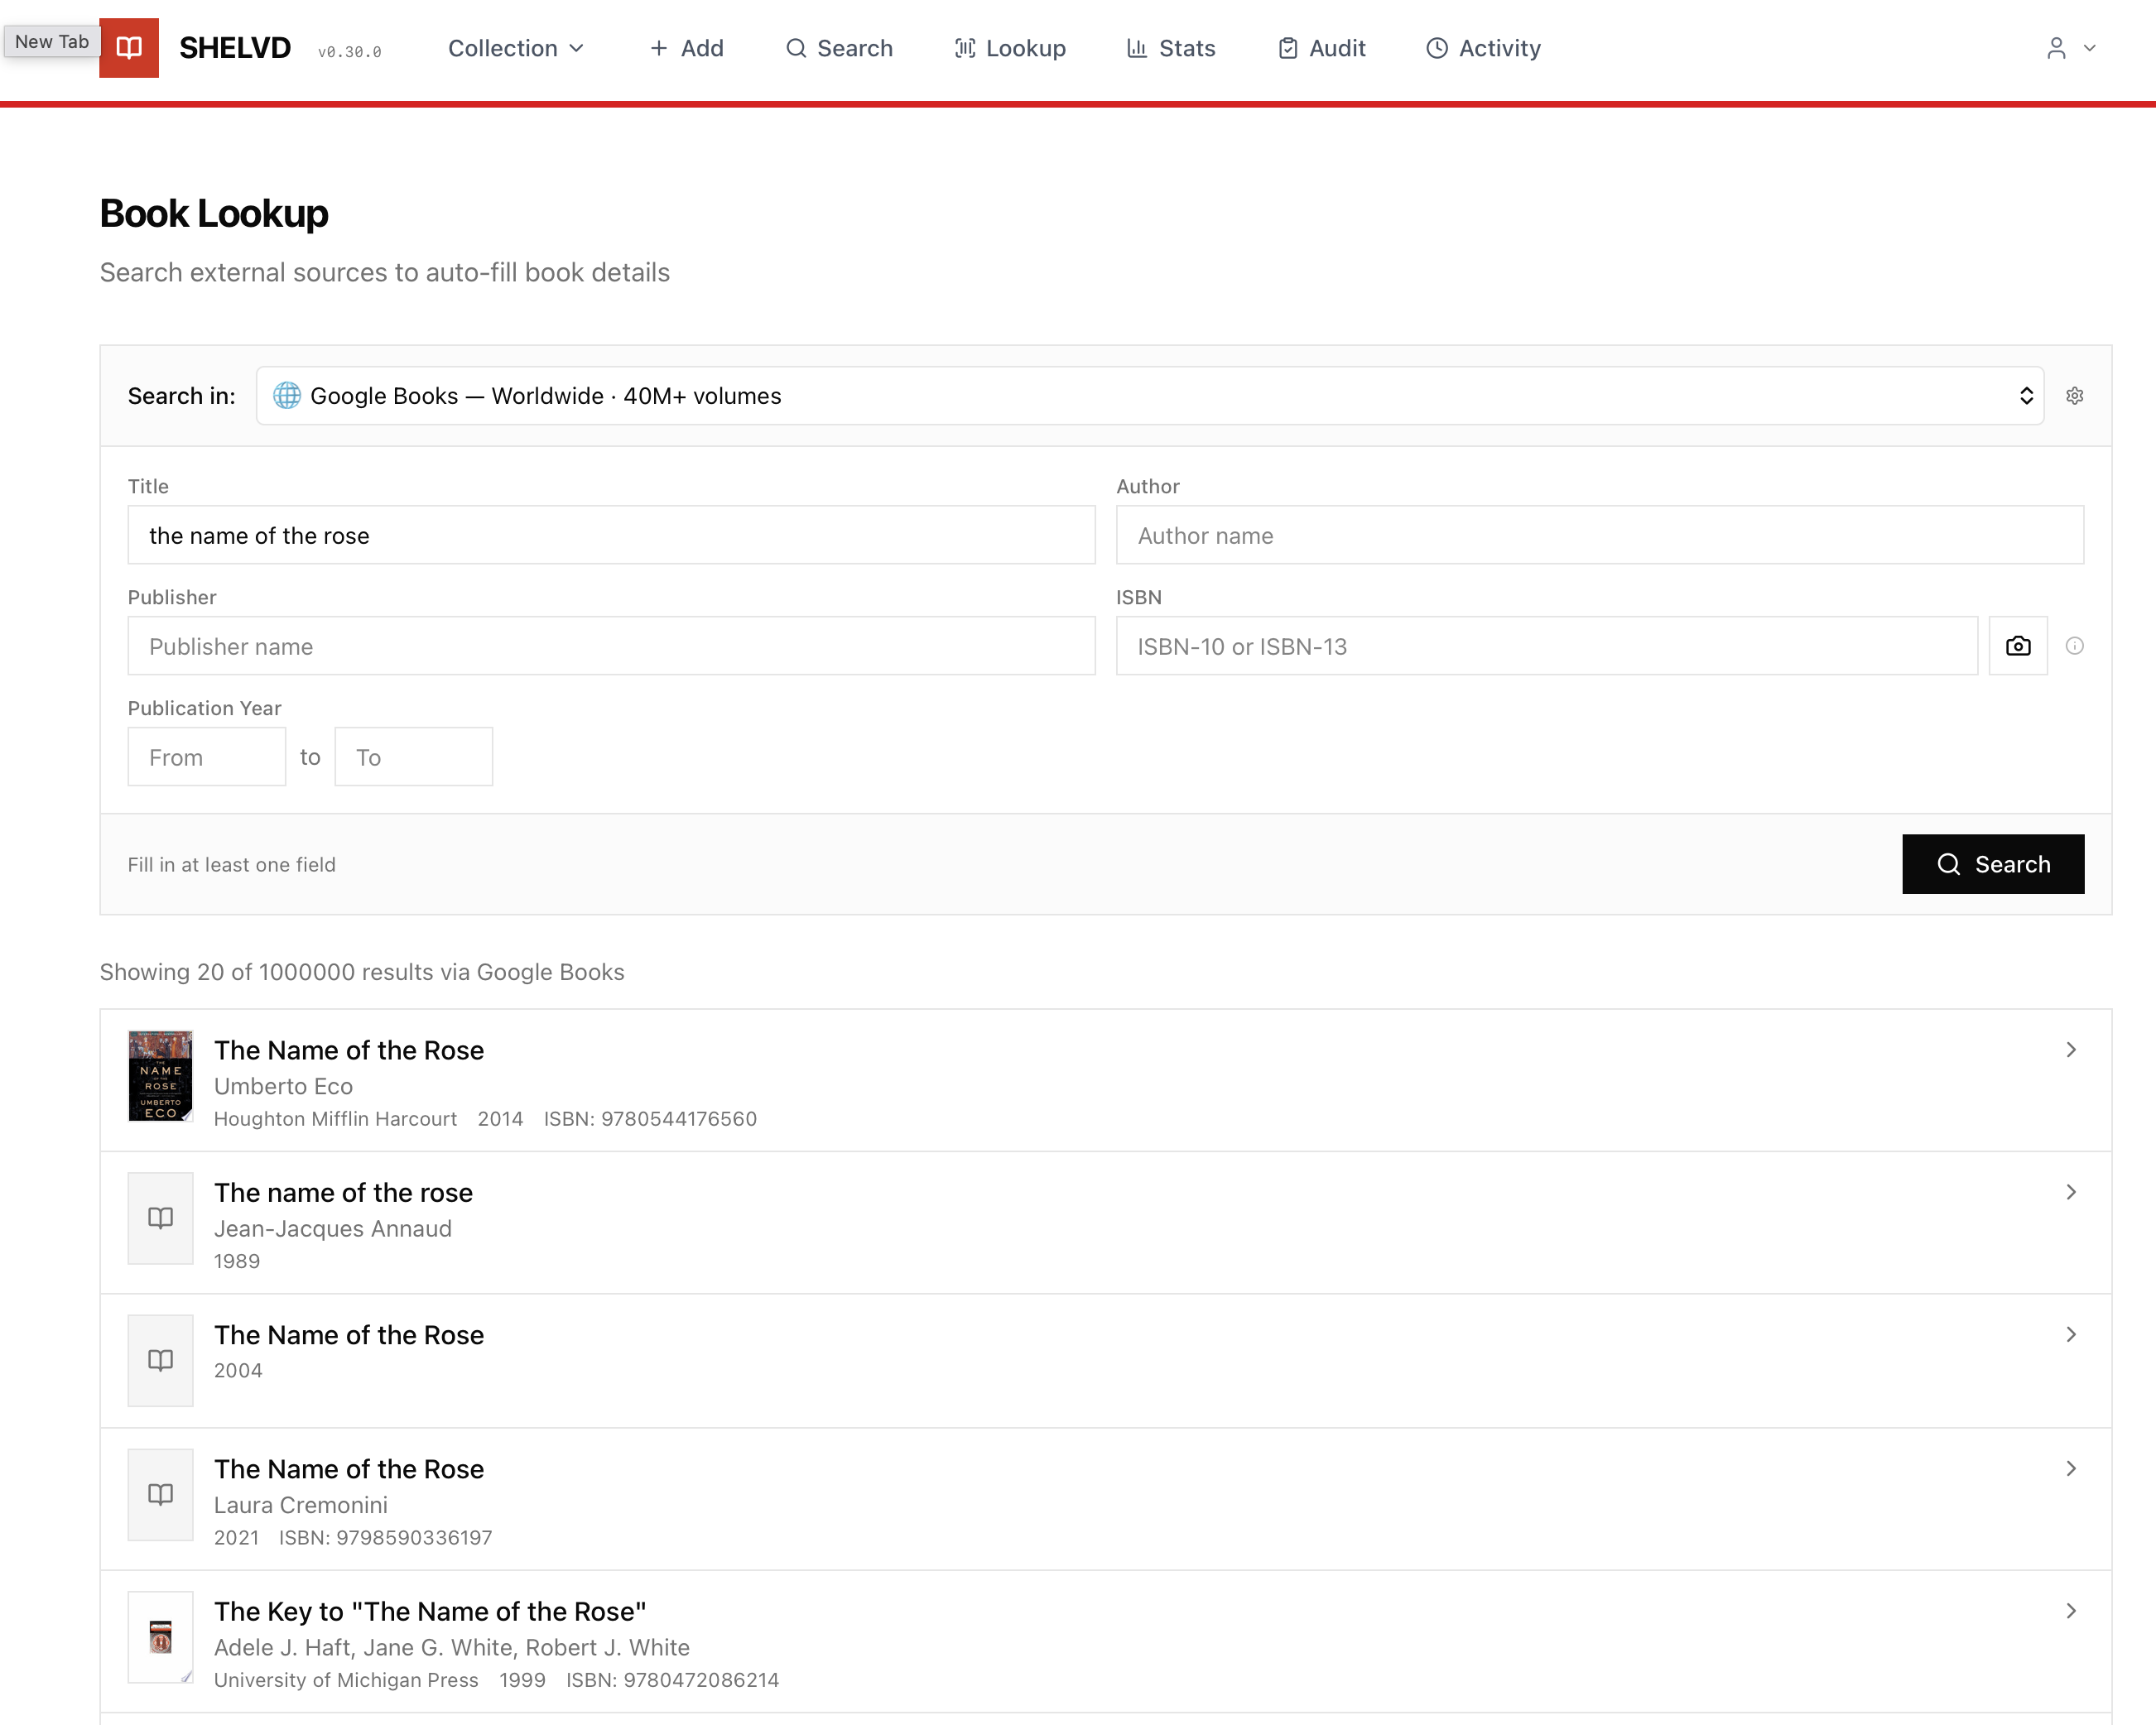
Task: Open the Search in source dropdown
Action: (x=1149, y=396)
